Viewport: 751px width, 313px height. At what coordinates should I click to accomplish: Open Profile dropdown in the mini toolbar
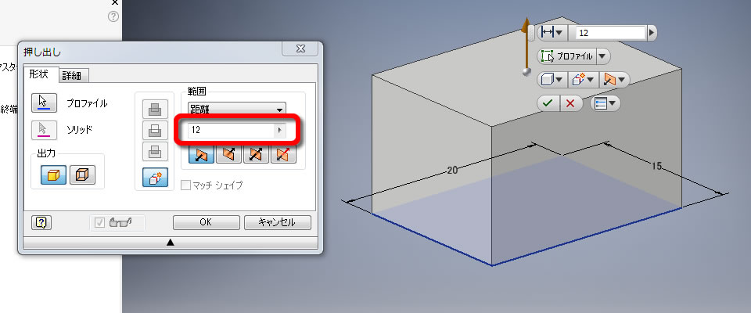click(x=603, y=56)
